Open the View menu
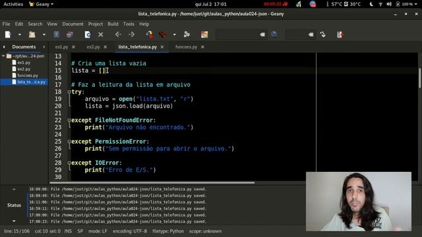The width and height of the screenshot is (422, 237). click(52, 24)
